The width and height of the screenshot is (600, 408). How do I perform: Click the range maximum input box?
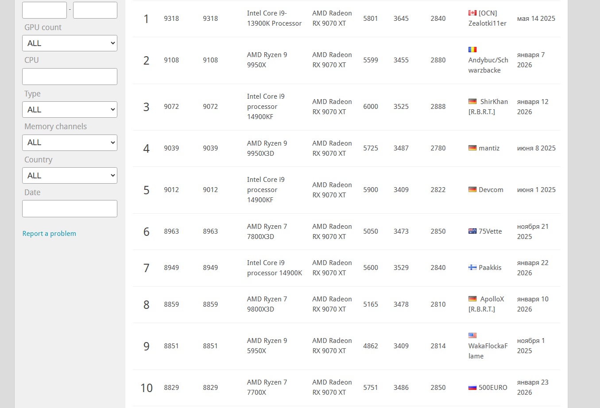(95, 10)
